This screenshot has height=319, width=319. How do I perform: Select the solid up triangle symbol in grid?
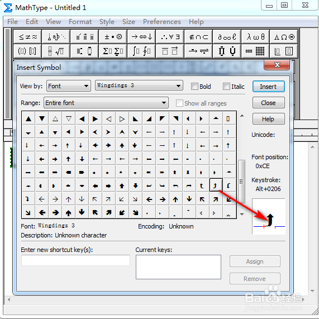(28, 118)
